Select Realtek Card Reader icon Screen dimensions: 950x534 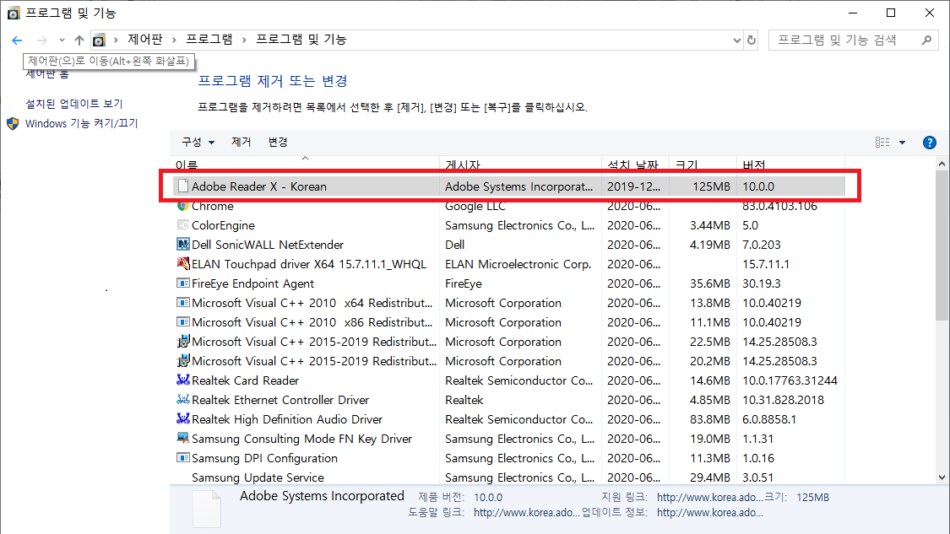[183, 380]
